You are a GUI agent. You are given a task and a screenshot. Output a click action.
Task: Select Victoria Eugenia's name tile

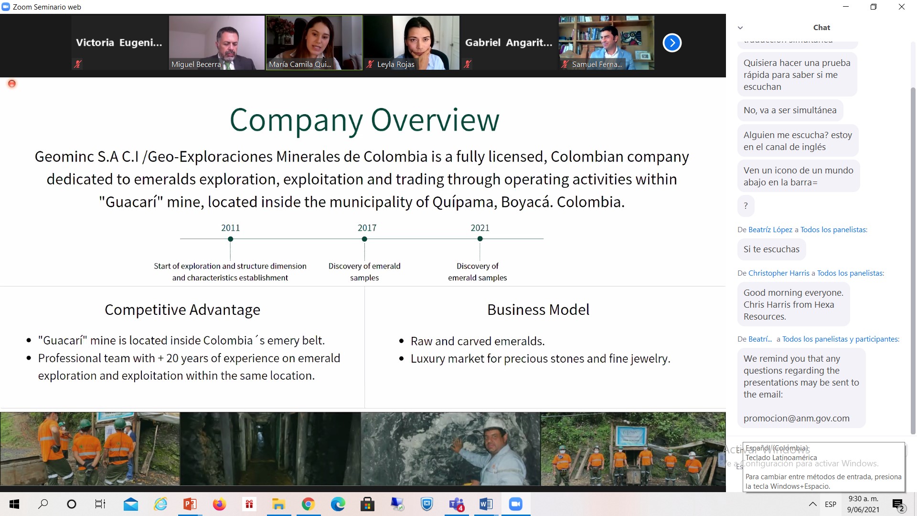pos(119,43)
